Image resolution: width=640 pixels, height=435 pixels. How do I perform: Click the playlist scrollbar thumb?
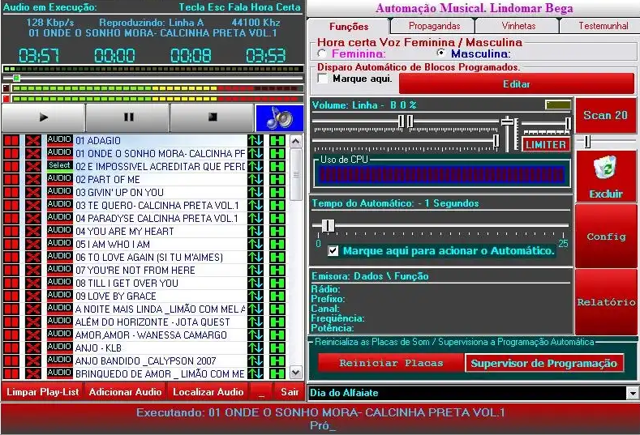tap(295, 174)
